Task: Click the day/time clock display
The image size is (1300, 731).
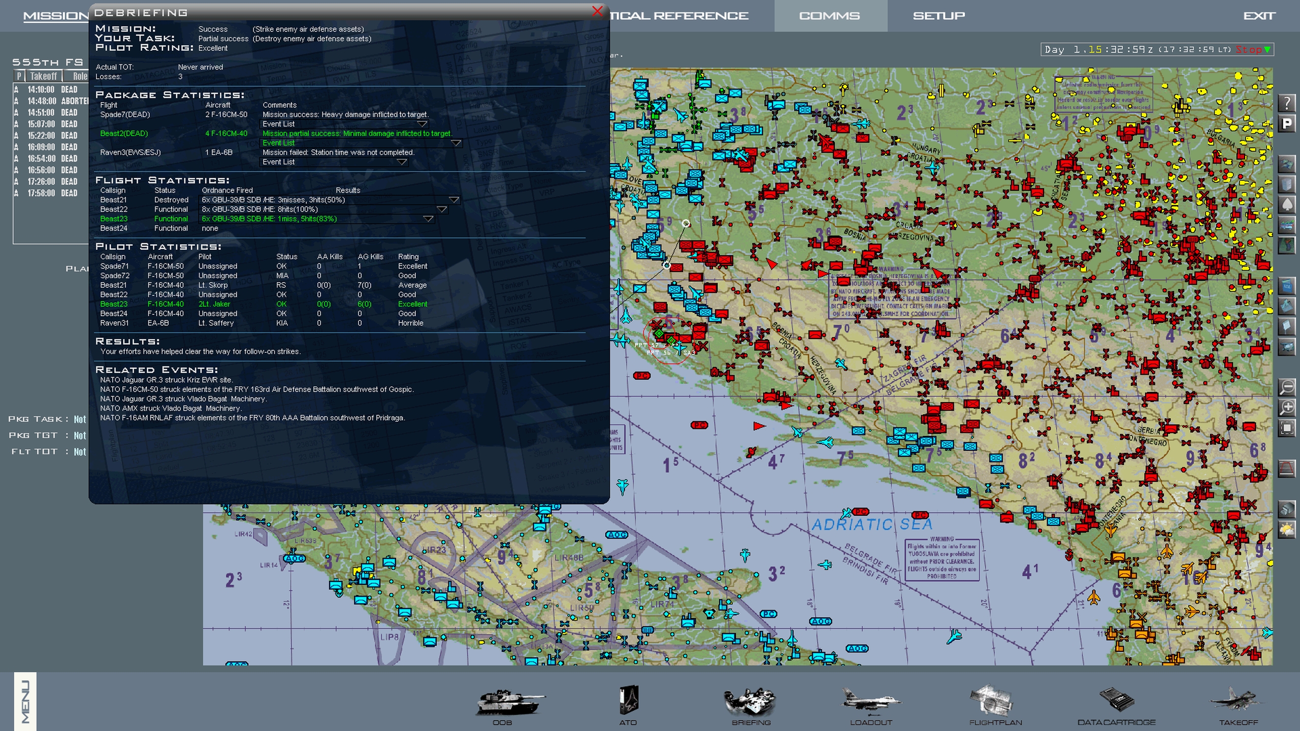Action: point(1137,50)
